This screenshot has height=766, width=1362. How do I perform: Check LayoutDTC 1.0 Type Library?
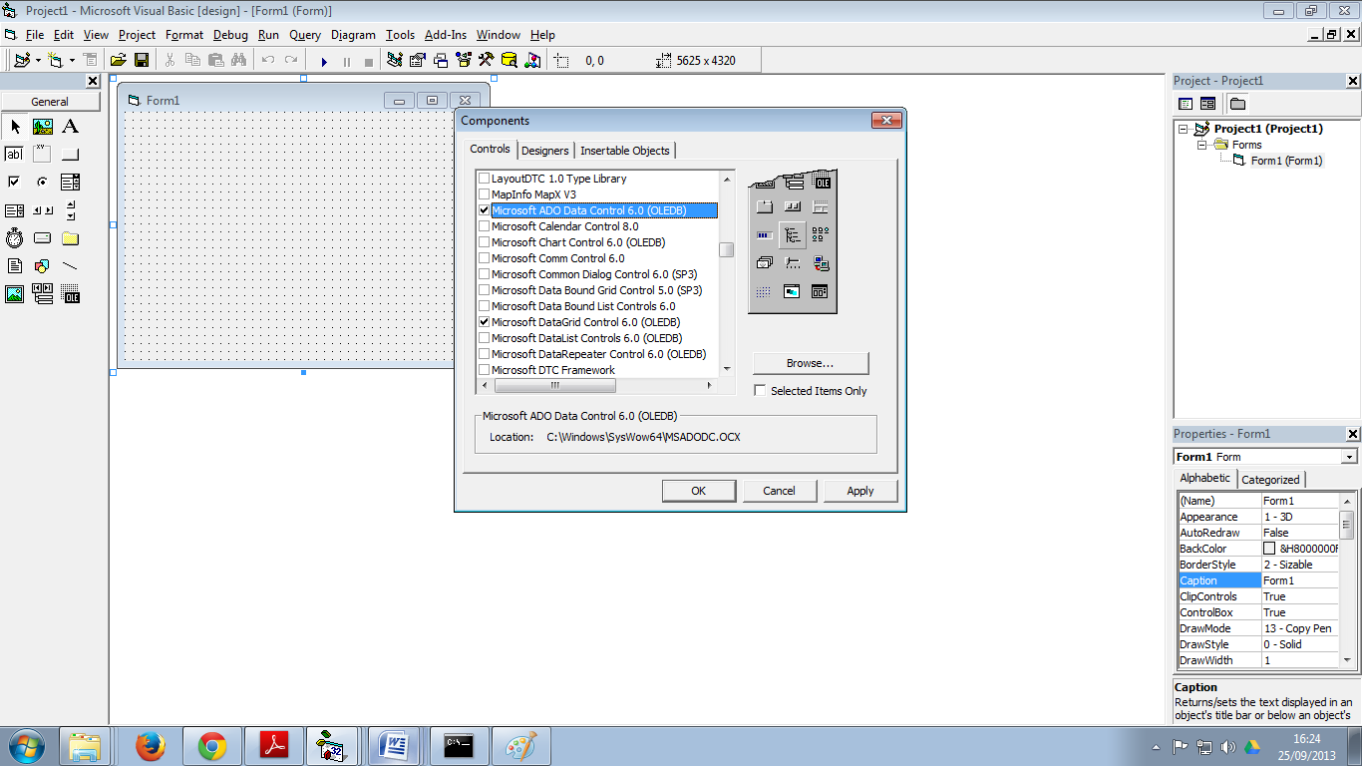click(x=485, y=179)
